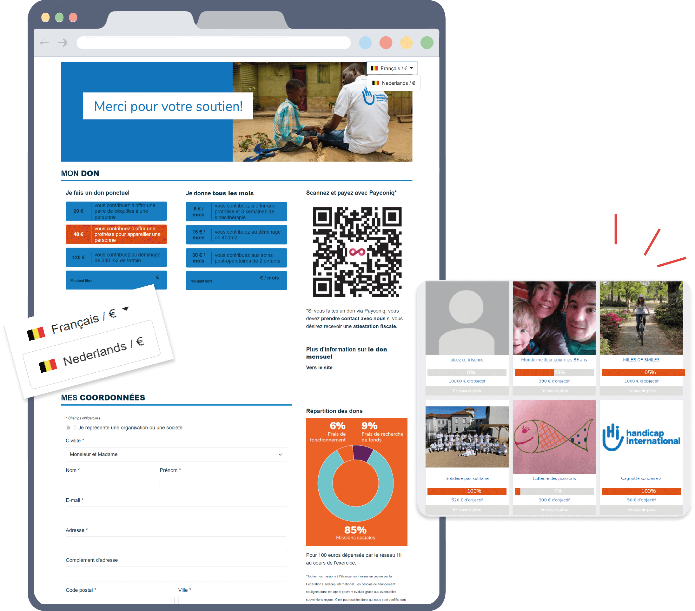Click the Répartition des dons donut chart
This screenshot has height=611, width=695.
click(355, 483)
